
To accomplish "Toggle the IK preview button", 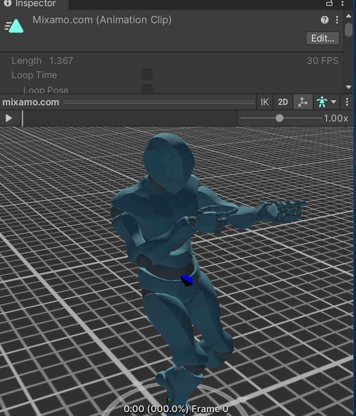I will (x=265, y=102).
